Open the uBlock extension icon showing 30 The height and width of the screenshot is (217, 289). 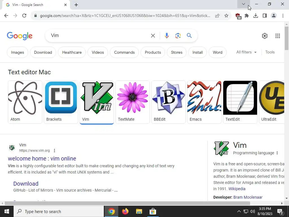[238, 16]
